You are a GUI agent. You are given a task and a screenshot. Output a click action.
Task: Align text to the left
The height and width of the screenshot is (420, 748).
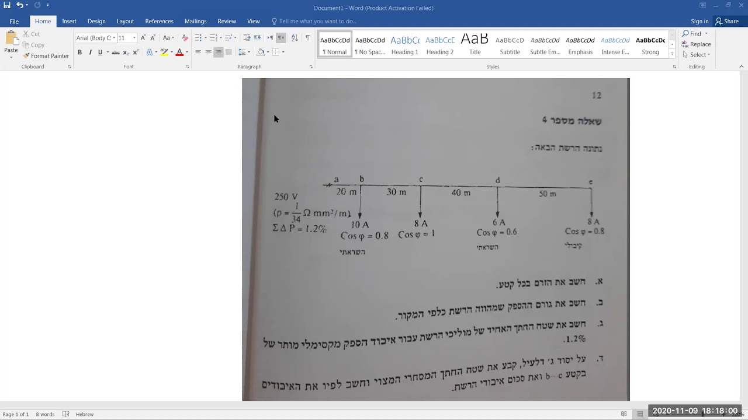tap(198, 52)
